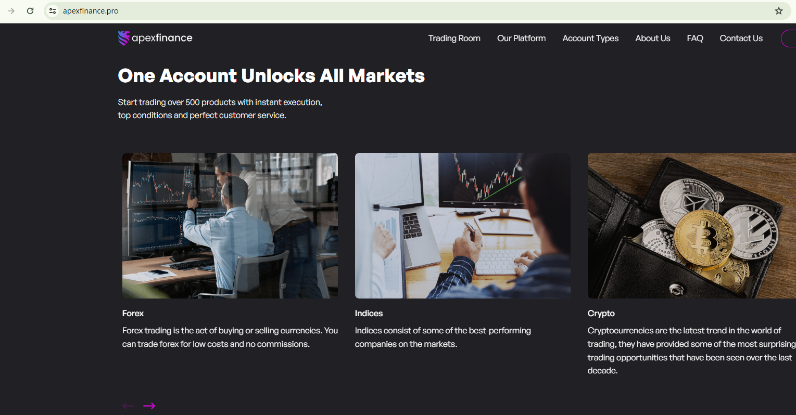Go back in carousel with left arrow
Screen dimensions: 796x415
tap(128, 406)
